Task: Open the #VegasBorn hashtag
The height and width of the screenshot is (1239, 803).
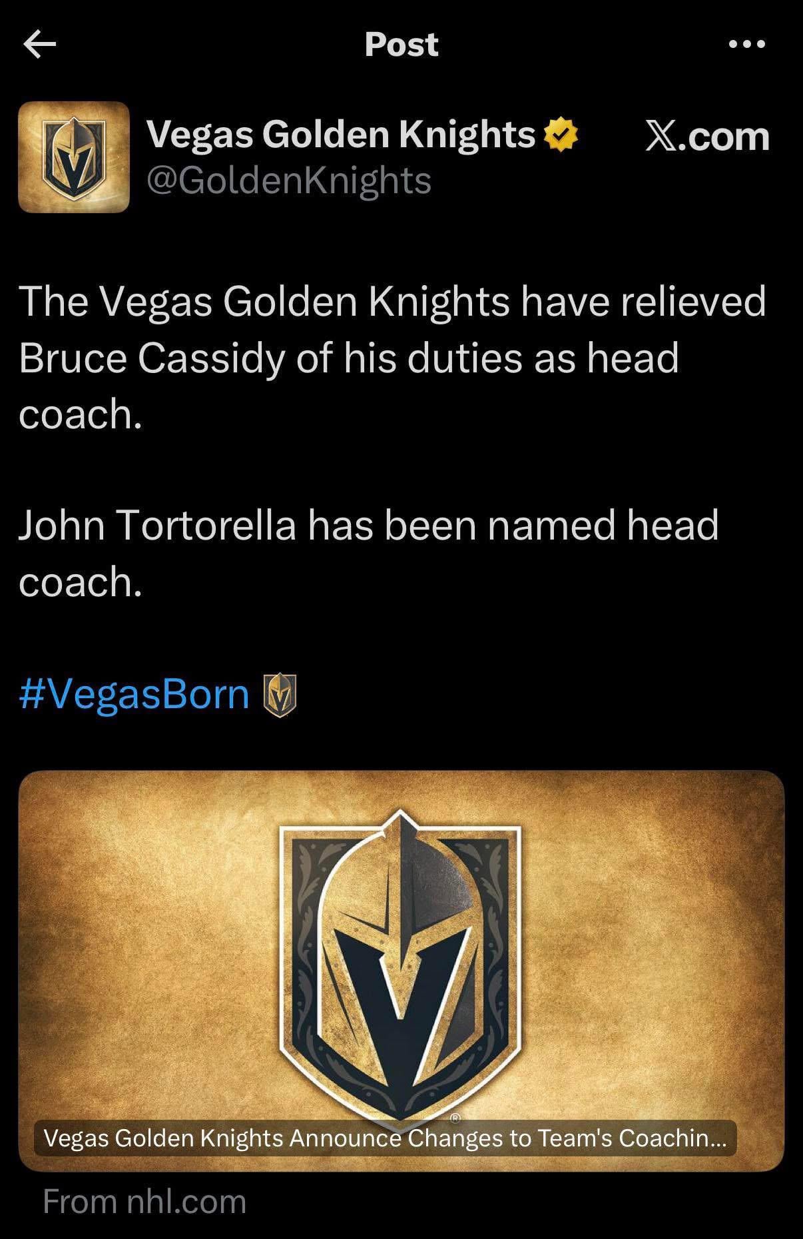Action: (134, 695)
